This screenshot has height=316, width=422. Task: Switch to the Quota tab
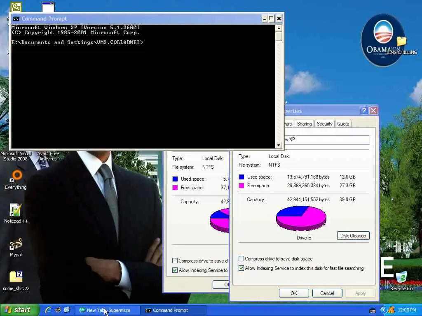[x=343, y=123]
